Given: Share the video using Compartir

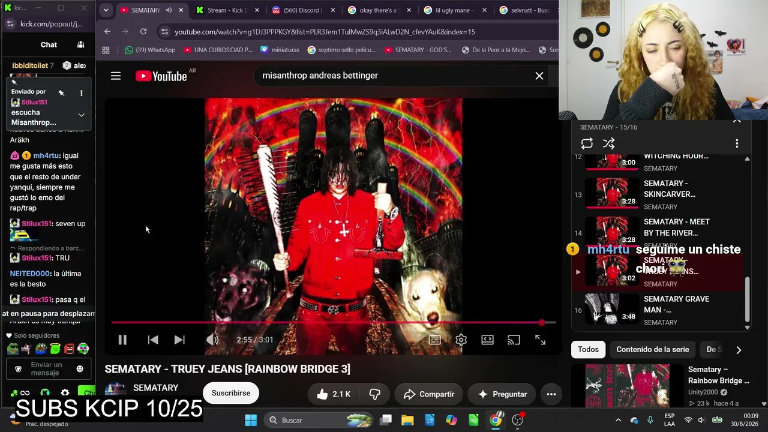Looking at the screenshot, I should coord(429,394).
